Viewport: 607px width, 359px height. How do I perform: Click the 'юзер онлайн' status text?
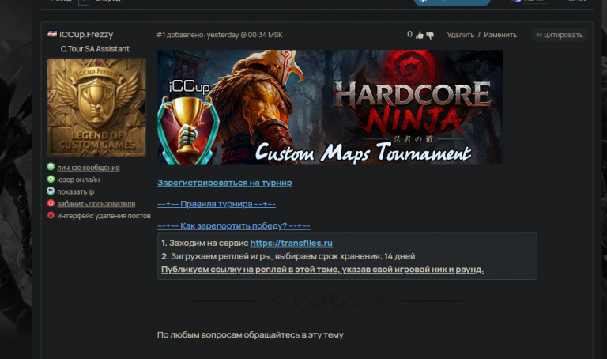(x=78, y=179)
